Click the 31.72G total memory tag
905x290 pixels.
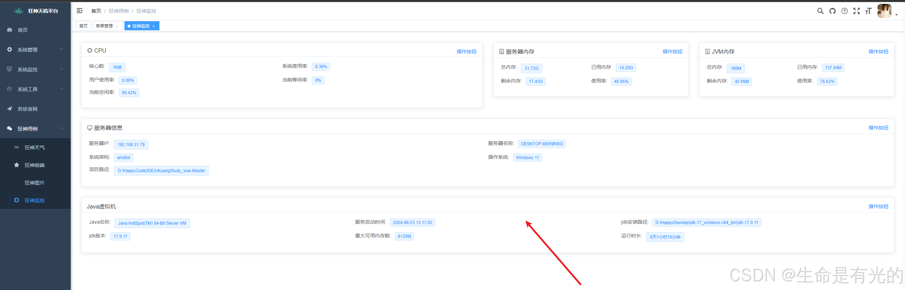(531, 68)
